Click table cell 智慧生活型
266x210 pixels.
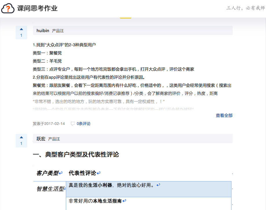(x=49, y=189)
